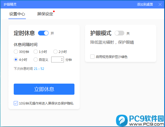Increase custom minutes with up arrow

[62, 58]
